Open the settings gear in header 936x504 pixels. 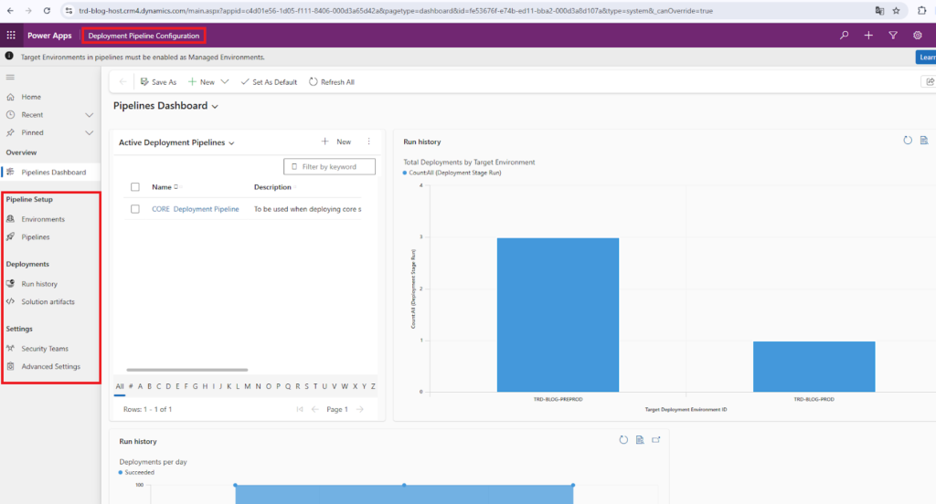[x=918, y=36]
